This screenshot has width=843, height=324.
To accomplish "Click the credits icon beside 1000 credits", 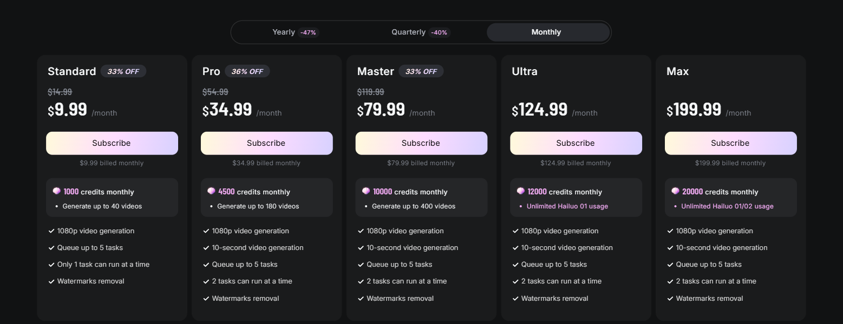I will 56,191.
